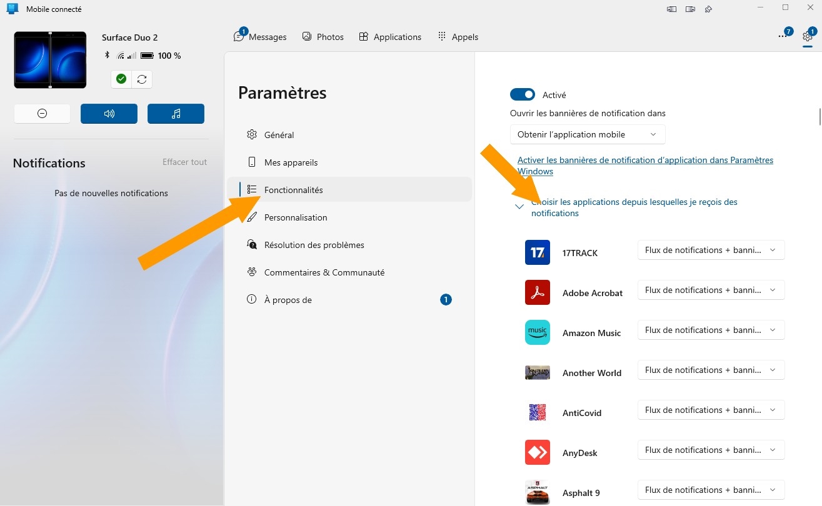
Task: Open the notification dropdown for Amazon Music
Action: click(711, 330)
